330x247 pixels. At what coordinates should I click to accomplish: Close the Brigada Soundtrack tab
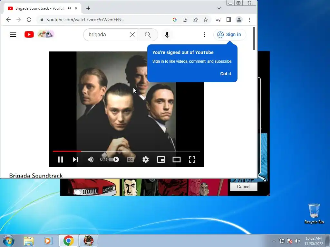point(76,8)
